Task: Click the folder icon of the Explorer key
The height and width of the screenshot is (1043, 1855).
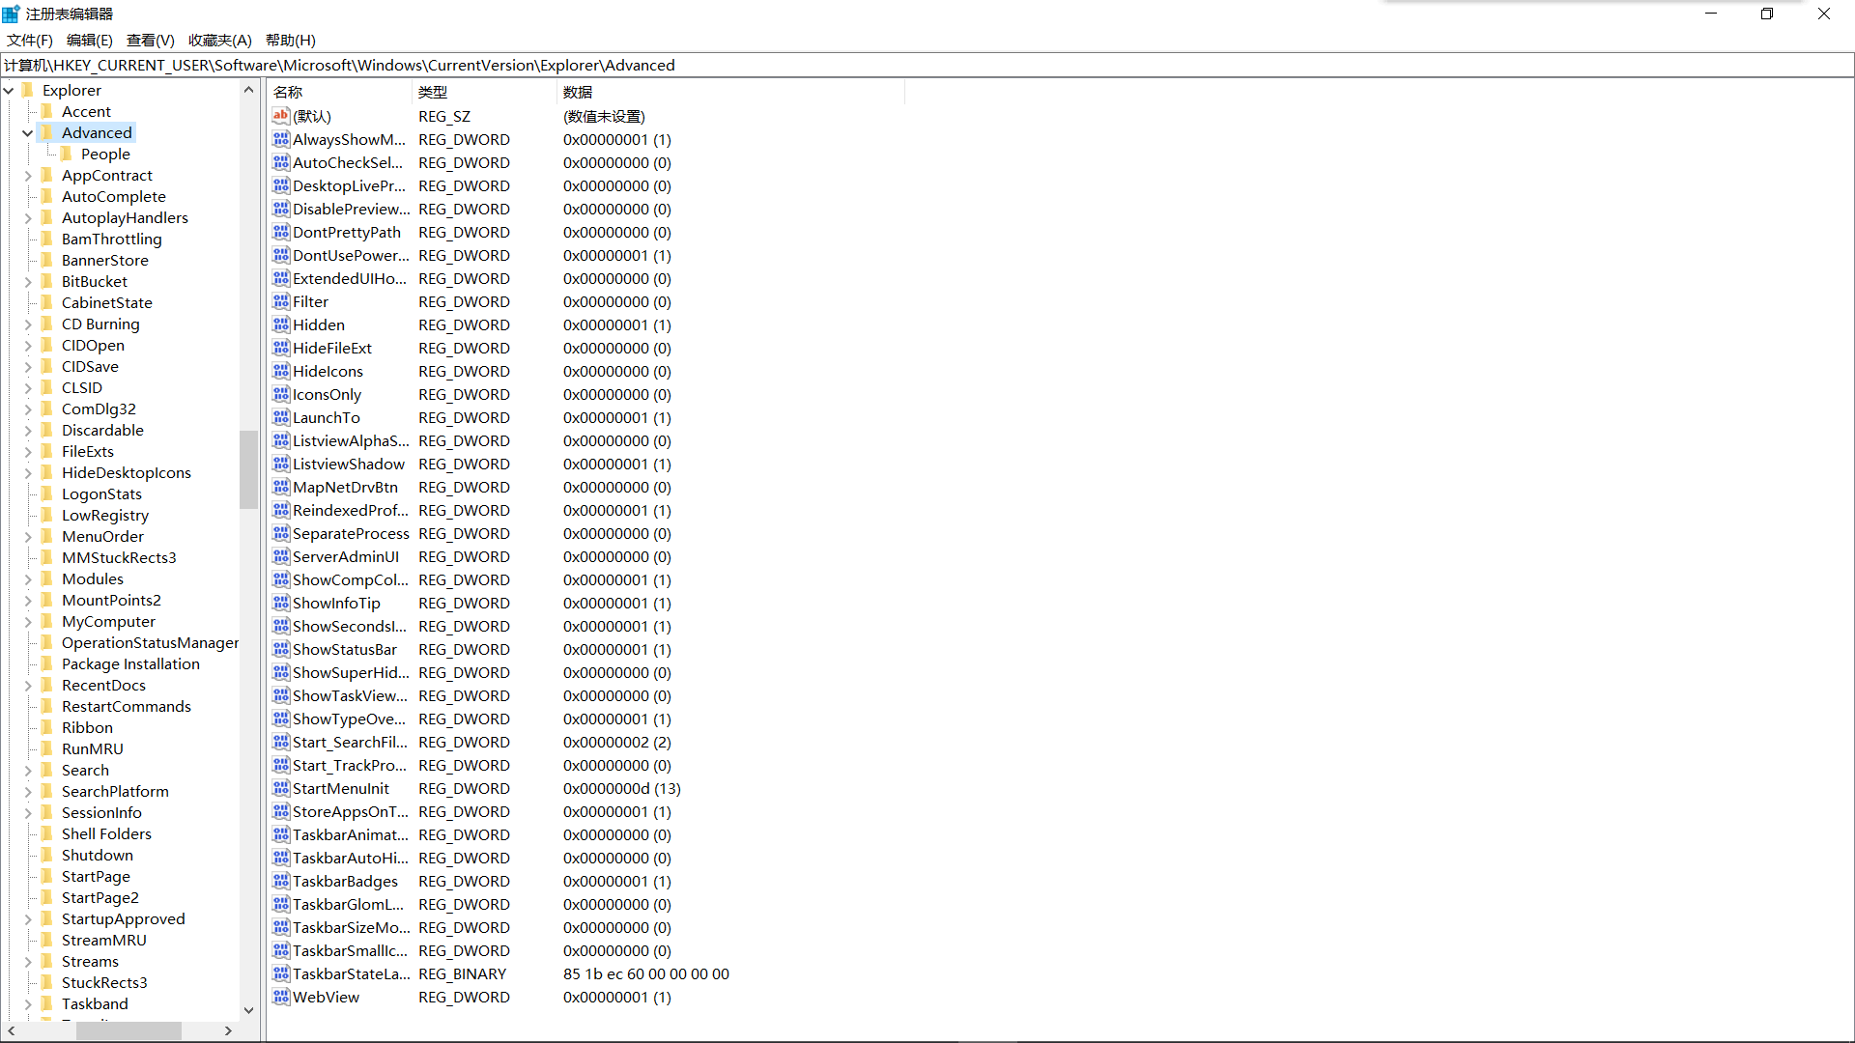Action: tap(27, 90)
